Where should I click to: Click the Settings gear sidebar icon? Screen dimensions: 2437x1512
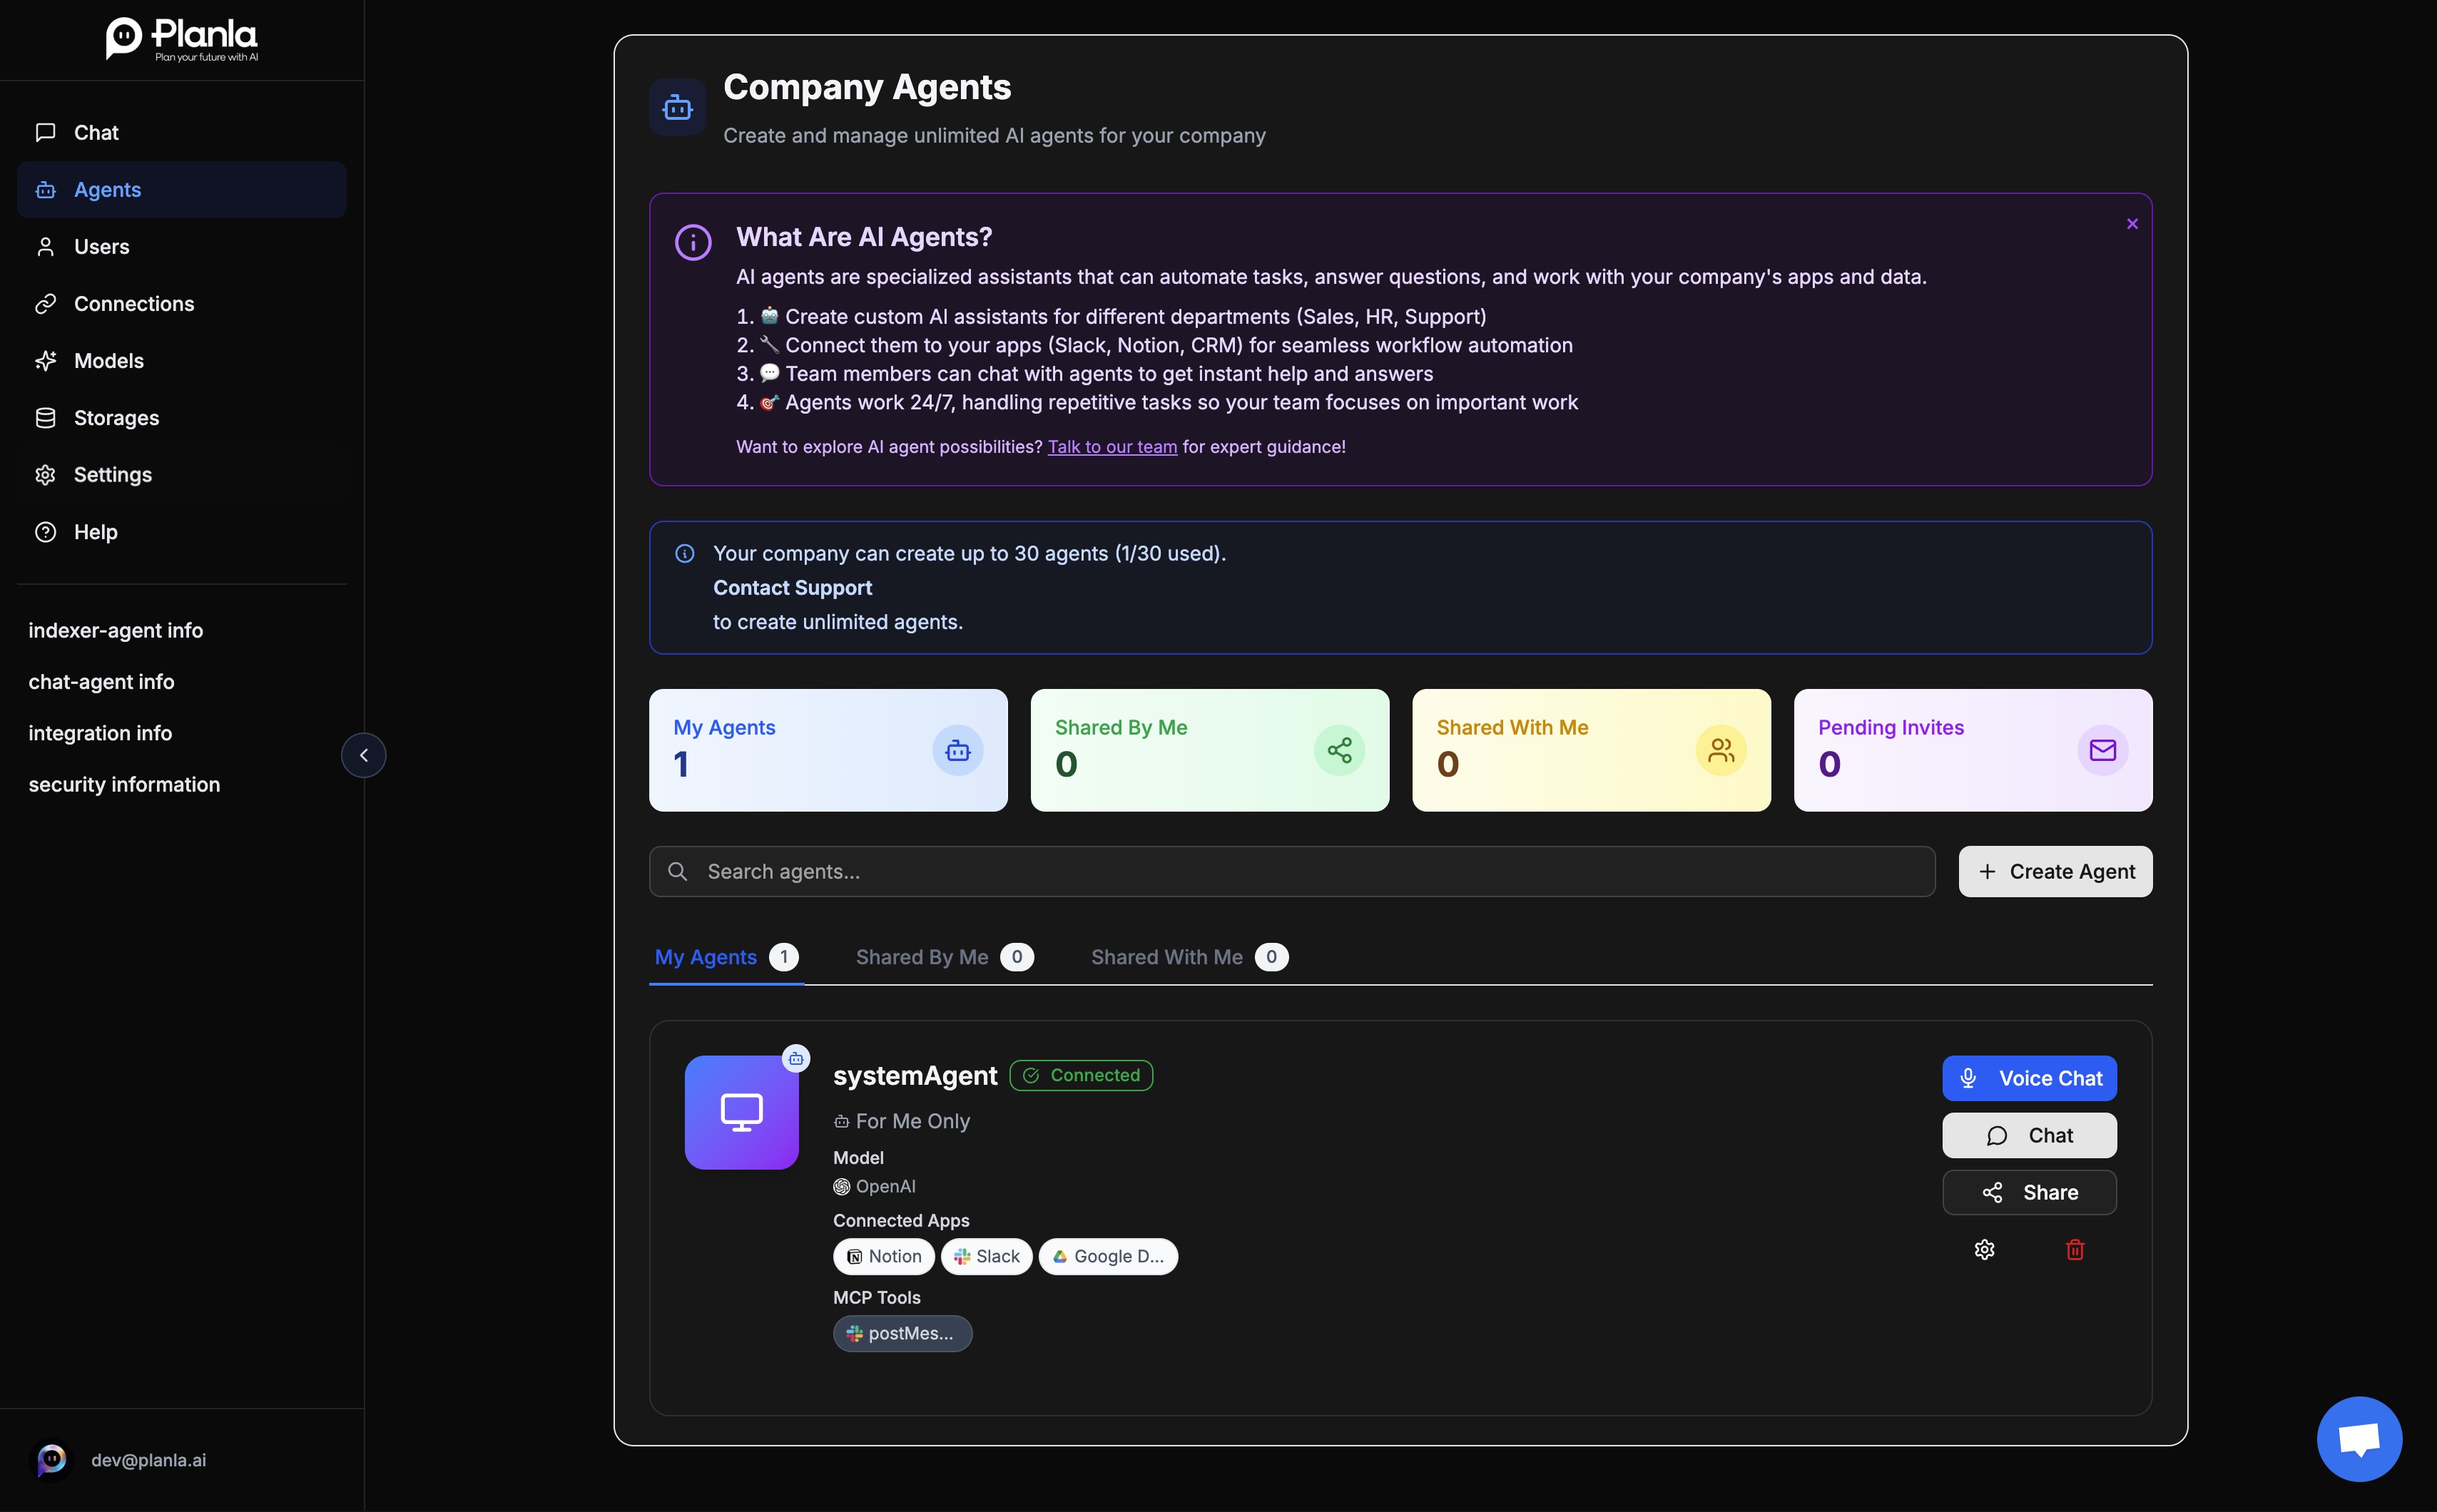[x=46, y=475]
